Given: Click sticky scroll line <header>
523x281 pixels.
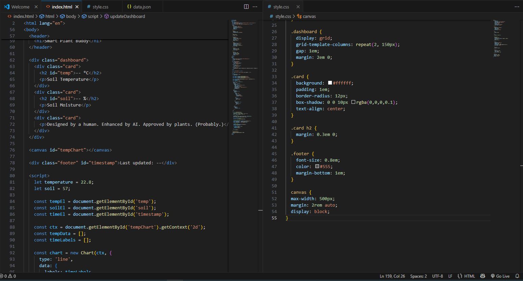Looking at the screenshot, I should [39, 36].
